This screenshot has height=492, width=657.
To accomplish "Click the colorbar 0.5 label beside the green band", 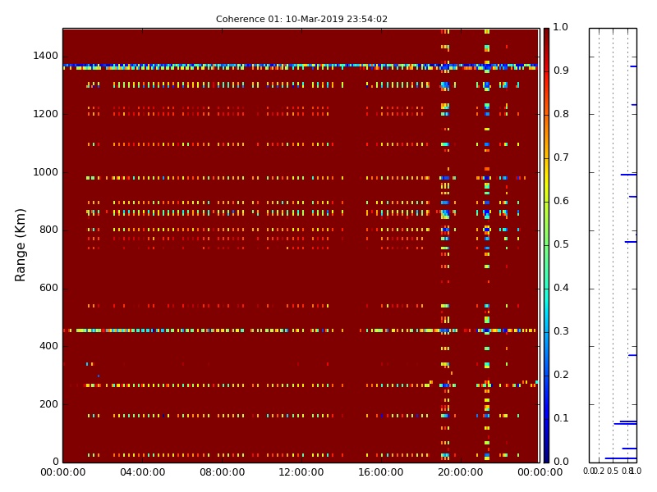I will [x=561, y=244].
